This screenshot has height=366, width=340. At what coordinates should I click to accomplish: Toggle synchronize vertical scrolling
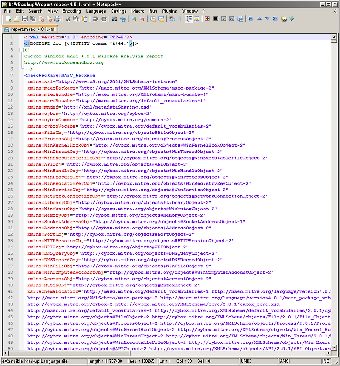[153, 19]
